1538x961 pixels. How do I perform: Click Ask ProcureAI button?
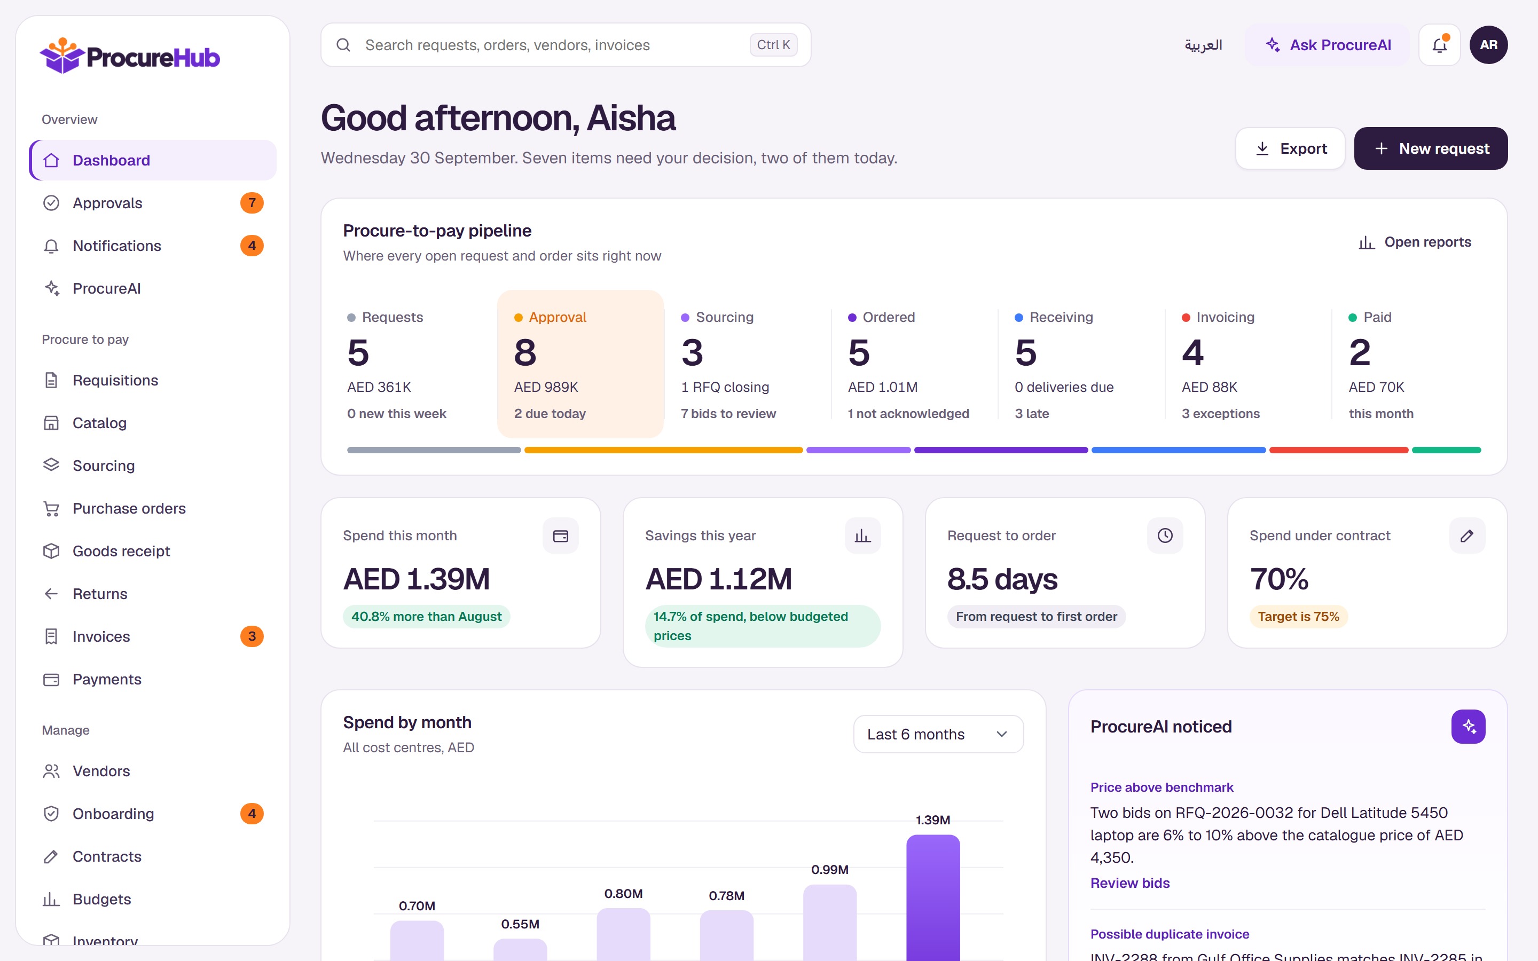(x=1327, y=45)
